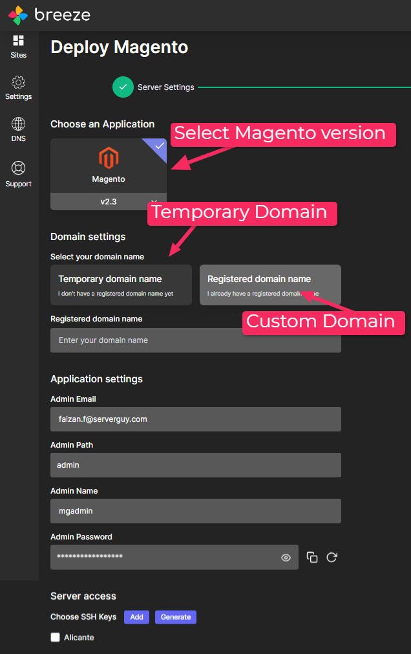This screenshot has height=654, width=411.
Task: Click the Magento orange logo
Action: (x=109, y=158)
